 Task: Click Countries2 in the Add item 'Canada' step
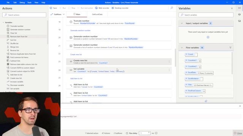(x=98, y=87)
